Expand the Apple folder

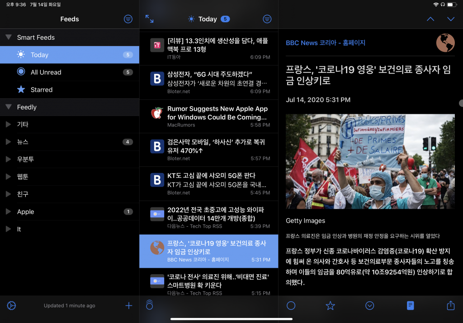click(x=8, y=211)
